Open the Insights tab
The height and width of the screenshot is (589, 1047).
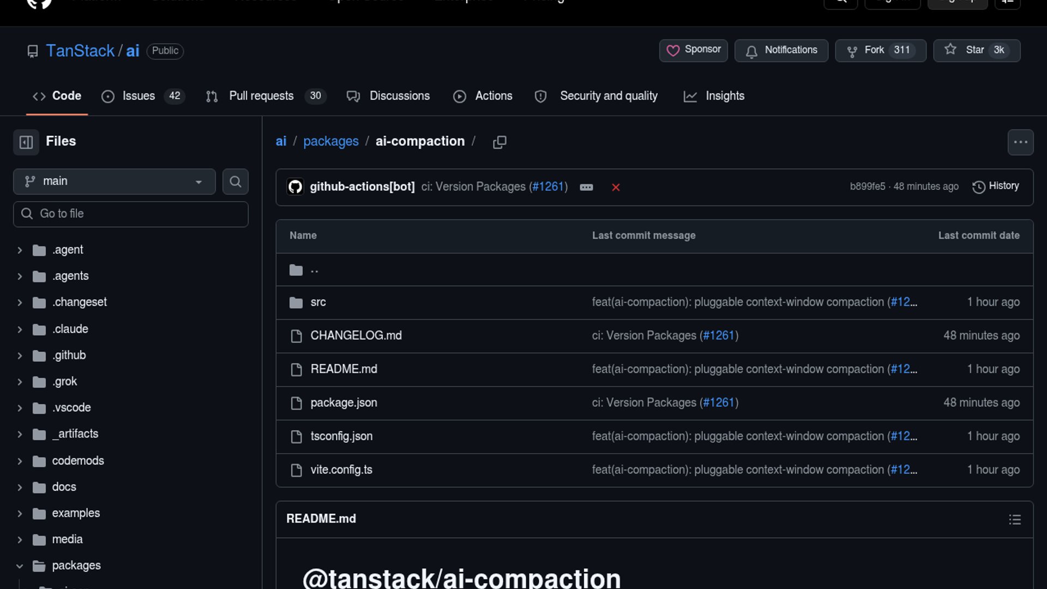[714, 96]
